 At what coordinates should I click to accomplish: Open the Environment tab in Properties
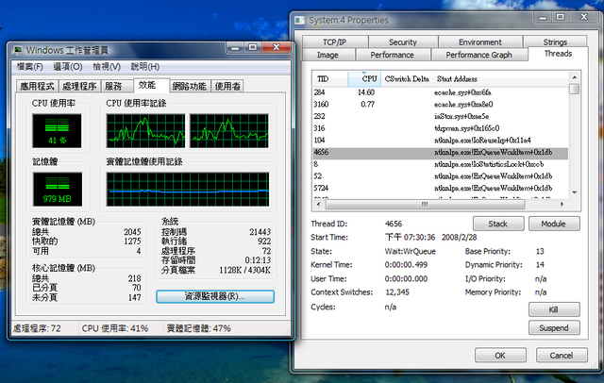tap(480, 42)
